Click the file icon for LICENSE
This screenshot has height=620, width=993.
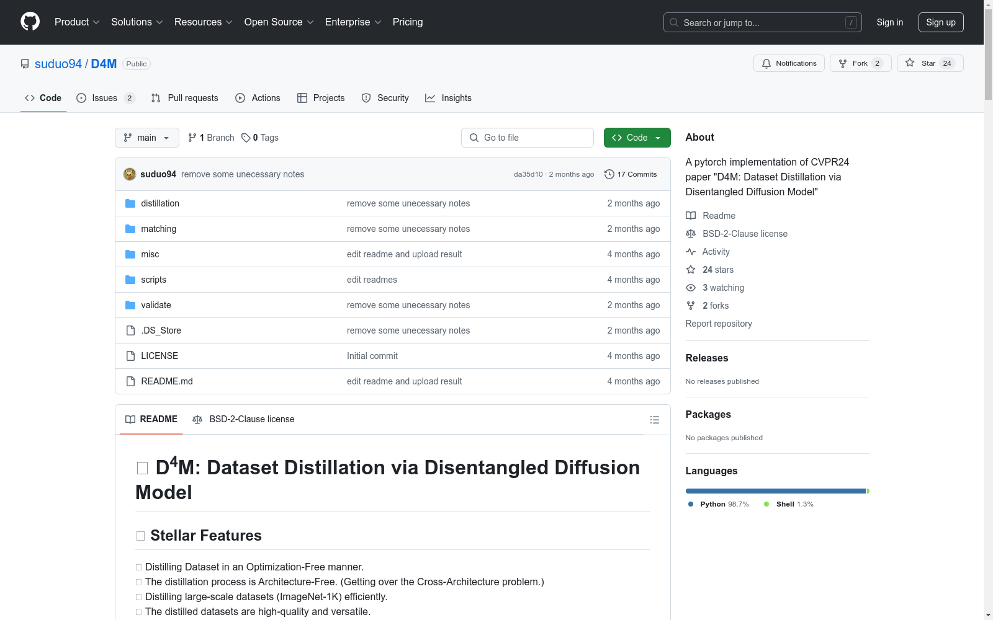click(x=130, y=356)
